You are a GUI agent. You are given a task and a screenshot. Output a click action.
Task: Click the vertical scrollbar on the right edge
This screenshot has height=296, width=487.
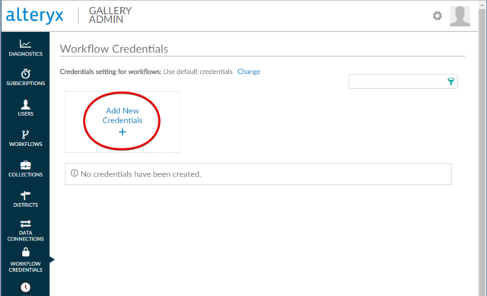[482, 148]
